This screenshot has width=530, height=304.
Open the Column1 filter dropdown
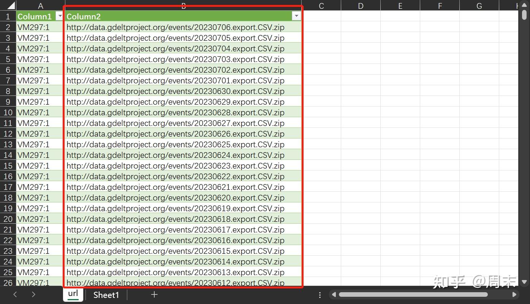[59, 16]
